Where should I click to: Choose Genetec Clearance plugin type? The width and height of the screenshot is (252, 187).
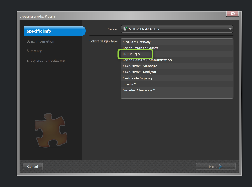click(139, 90)
